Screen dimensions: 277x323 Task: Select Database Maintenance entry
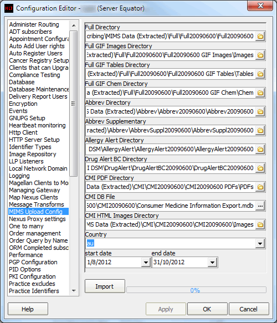coord(39,89)
